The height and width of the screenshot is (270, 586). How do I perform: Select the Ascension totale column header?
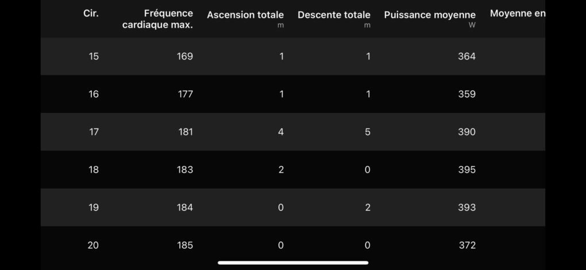point(245,15)
